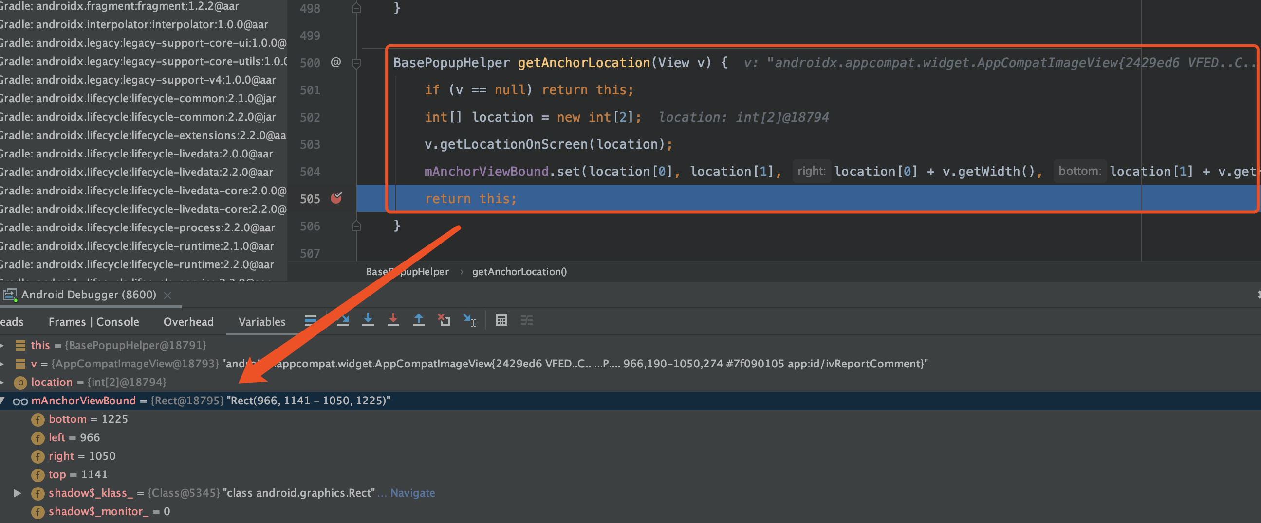The height and width of the screenshot is (523, 1261).
Task: Toggle the code fold marker at line 498
Action: 356,8
